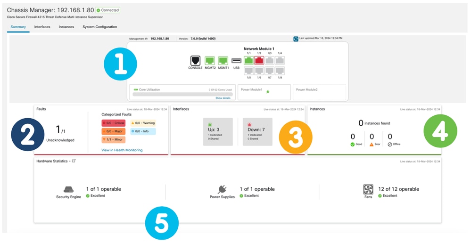Viewport: 471px width, 242px height.
Task: Click the USB port icon
Action: click(236, 61)
